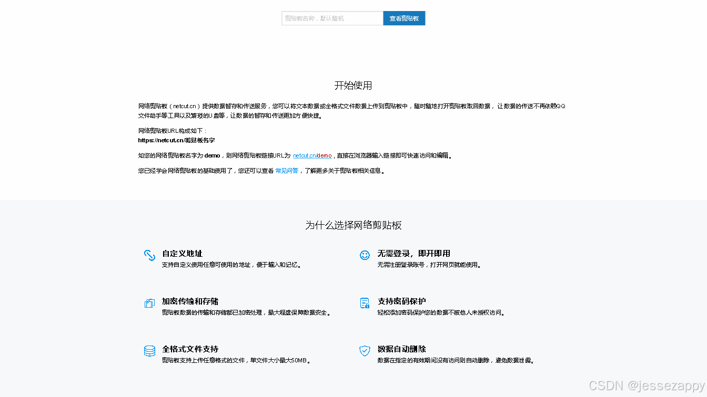Click the 数据在指定的有效期间 description text
The image size is (707, 397).
pyautogui.click(x=456, y=361)
